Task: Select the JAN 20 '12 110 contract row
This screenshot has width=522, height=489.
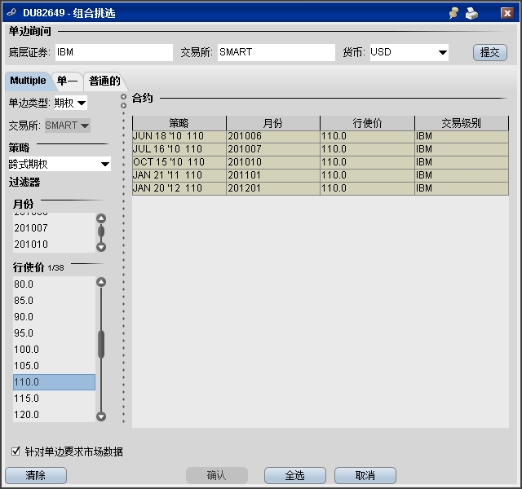Action: tap(321, 188)
